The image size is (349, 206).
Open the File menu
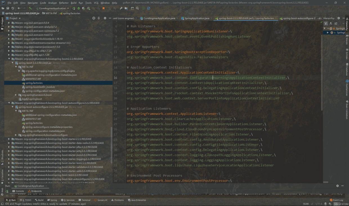[x=9, y=3]
